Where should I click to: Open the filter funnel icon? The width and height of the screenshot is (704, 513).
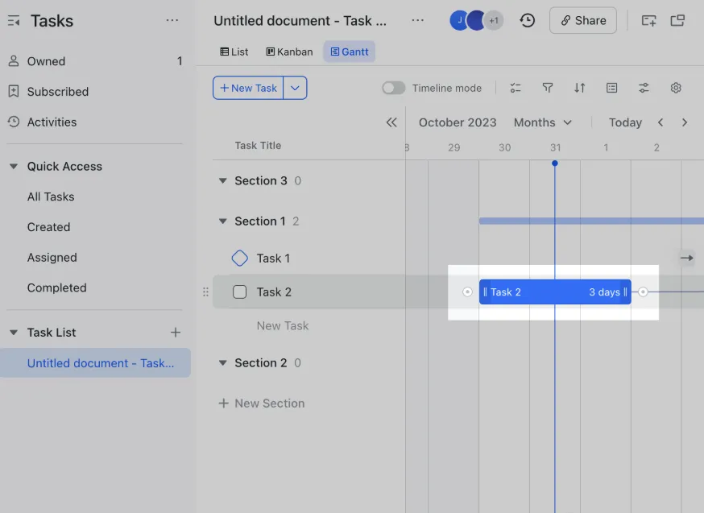[547, 88]
